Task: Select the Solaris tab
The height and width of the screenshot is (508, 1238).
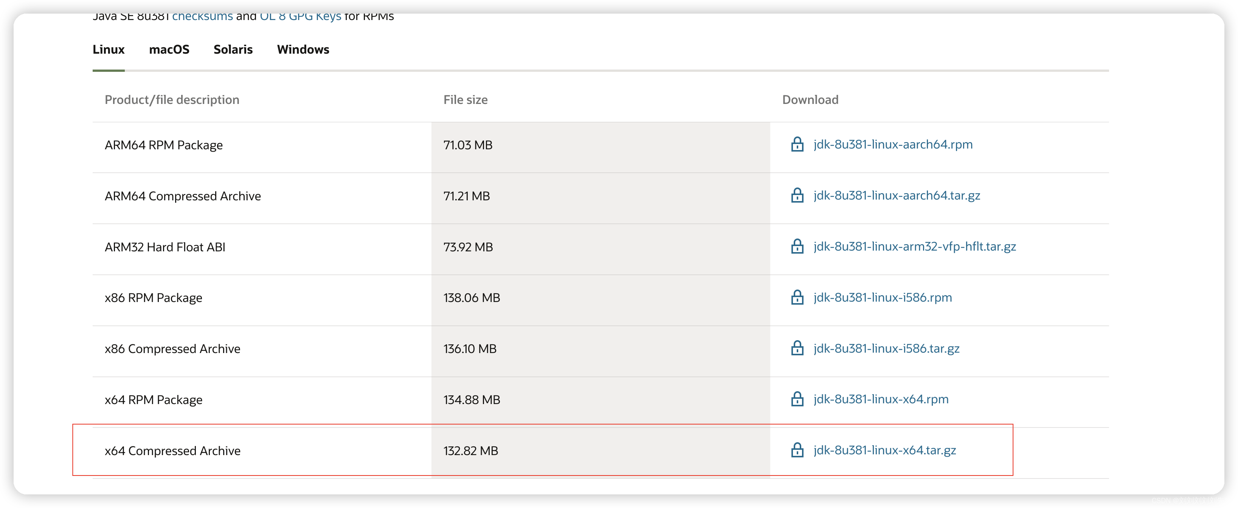Action: 233,50
